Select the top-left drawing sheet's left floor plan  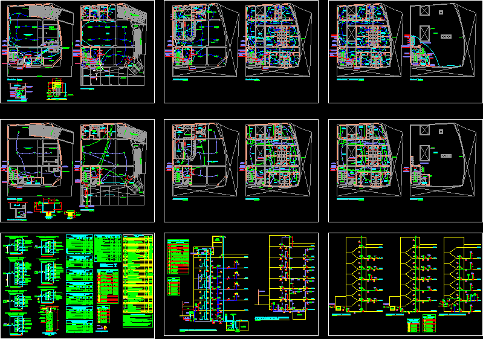pos(37,40)
